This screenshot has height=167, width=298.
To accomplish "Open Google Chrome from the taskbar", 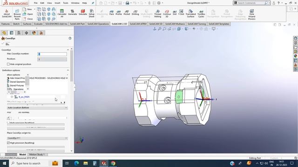I will [x=113, y=163].
